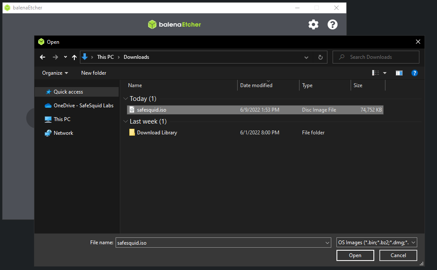Go up one folder level

pos(74,57)
